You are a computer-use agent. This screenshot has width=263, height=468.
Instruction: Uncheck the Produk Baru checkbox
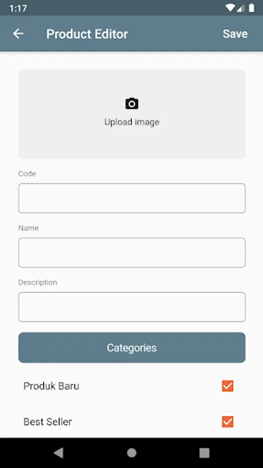(x=228, y=386)
